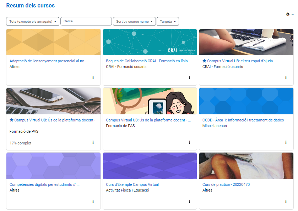Click the CRAI network-pattern course banner image
Screen dimensions: 298x211
150,42
